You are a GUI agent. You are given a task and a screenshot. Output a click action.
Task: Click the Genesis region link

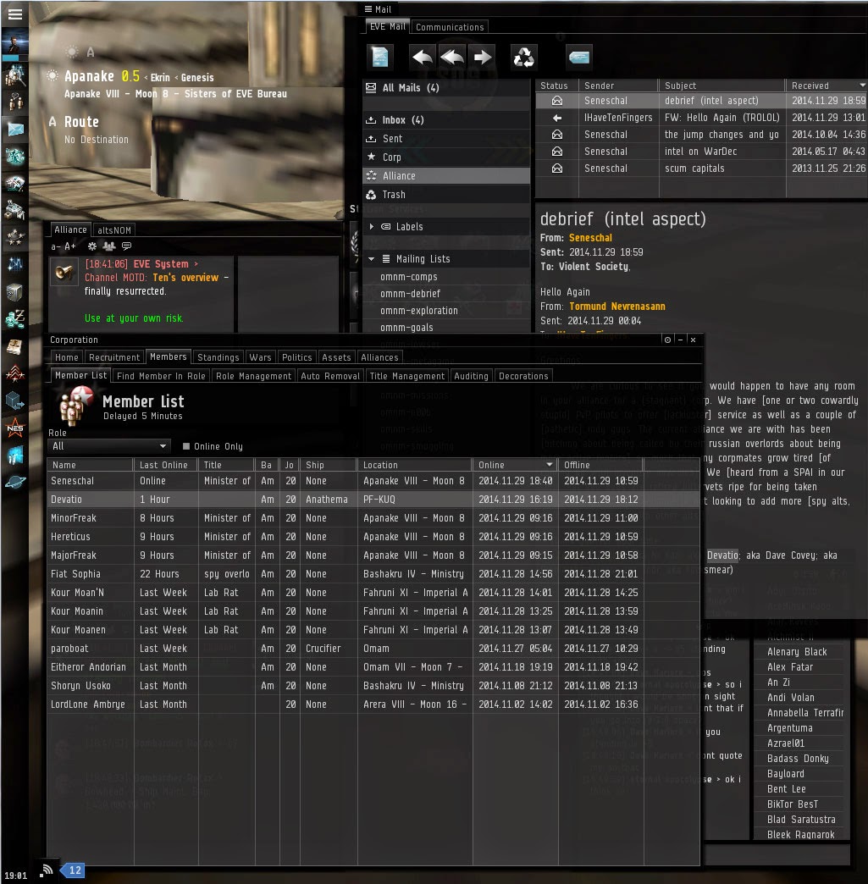[x=196, y=78]
